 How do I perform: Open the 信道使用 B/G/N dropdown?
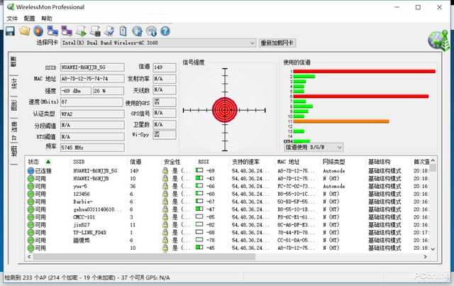[314, 148]
